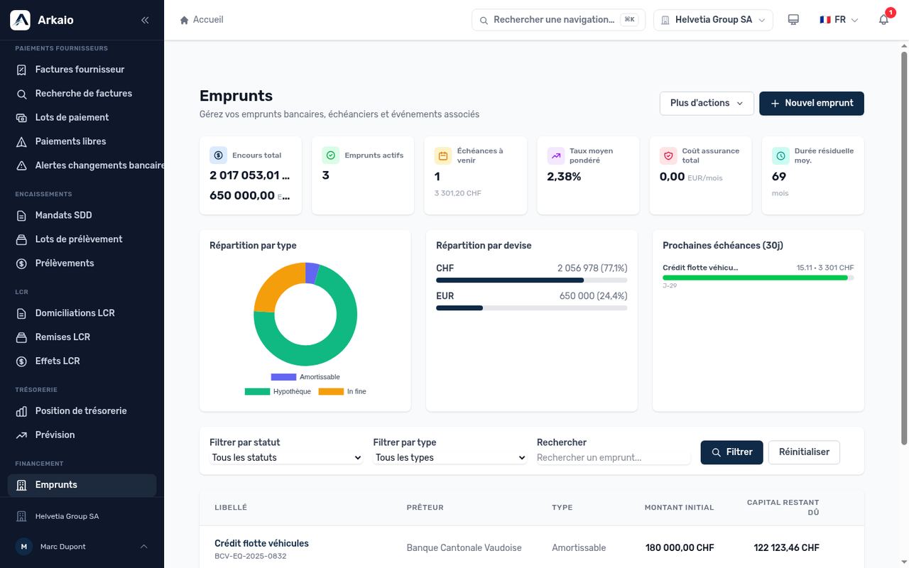This screenshot has width=909, height=568.
Task: Navigate to Domiciliations LCR
Action: click(x=82, y=313)
